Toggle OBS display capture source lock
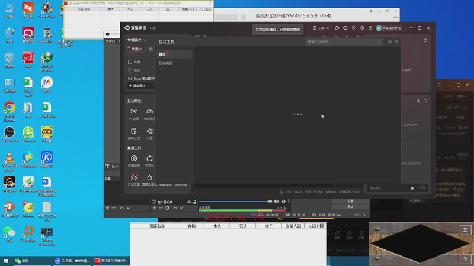Screen dimensions: 474x266 pyautogui.click(x=195, y=202)
